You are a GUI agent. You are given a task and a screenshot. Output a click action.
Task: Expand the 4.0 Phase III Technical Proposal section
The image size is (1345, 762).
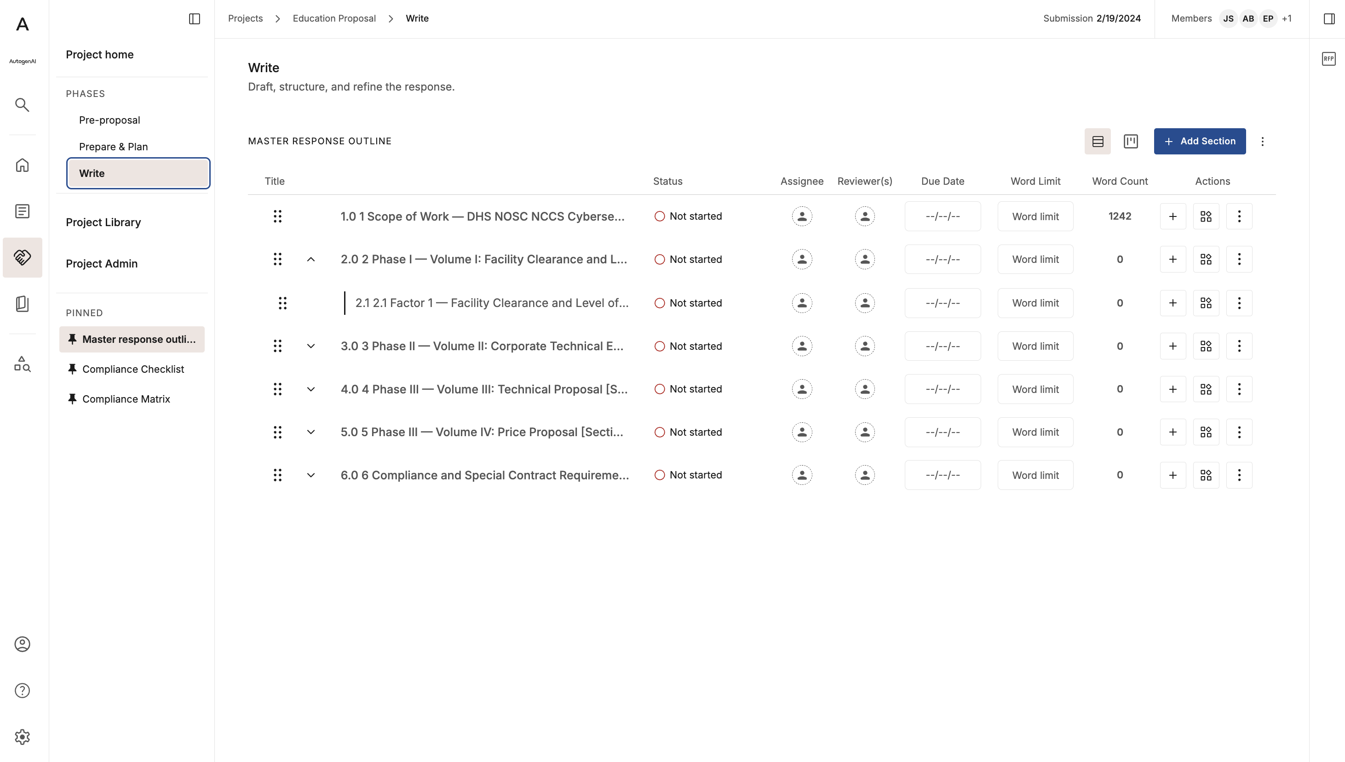click(x=311, y=389)
